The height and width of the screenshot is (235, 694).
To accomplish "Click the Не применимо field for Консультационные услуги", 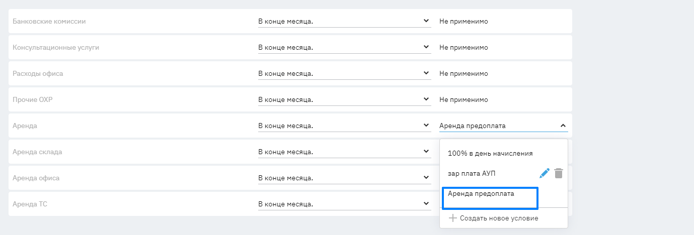I will point(464,48).
